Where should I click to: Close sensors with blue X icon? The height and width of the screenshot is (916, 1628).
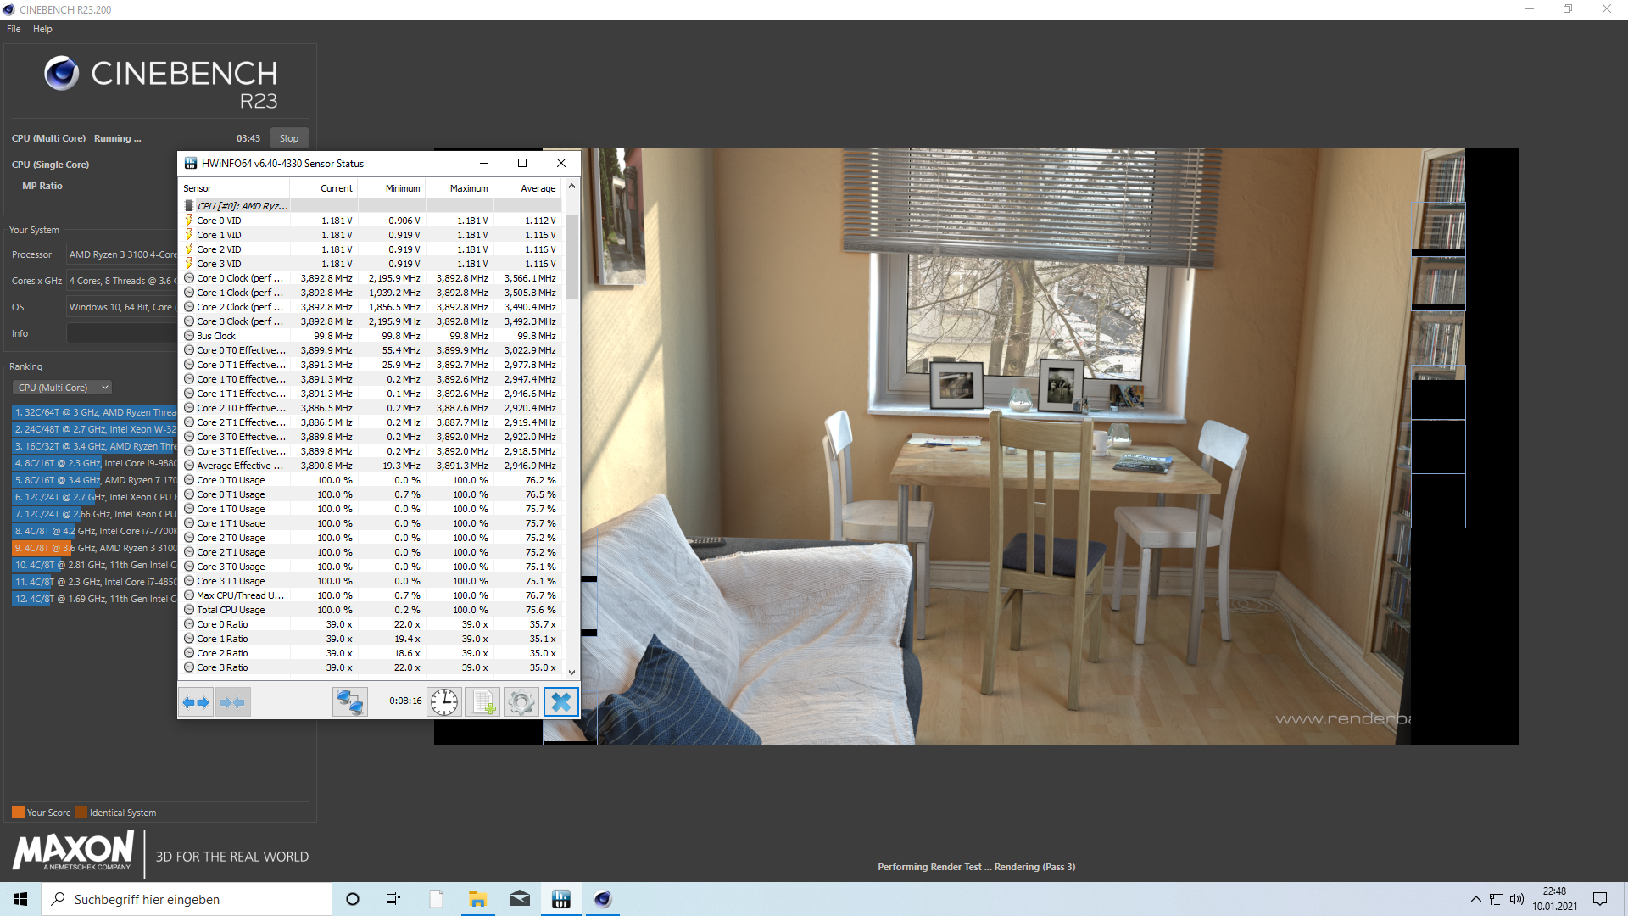tap(560, 702)
